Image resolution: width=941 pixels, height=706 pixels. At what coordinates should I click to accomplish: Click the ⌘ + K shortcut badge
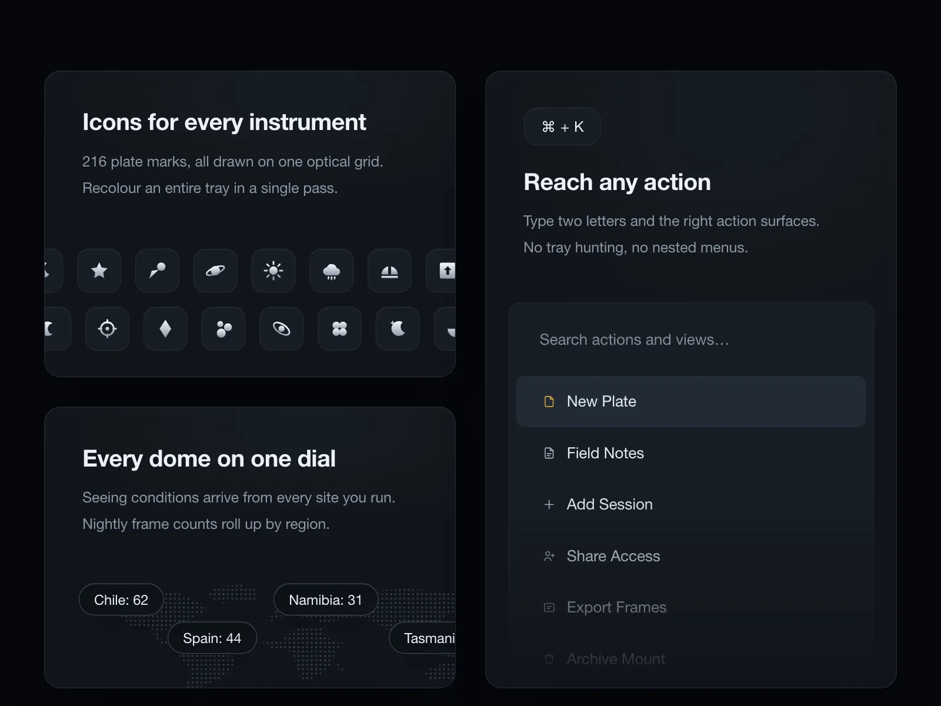pyautogui.click(x=562, y=126)
